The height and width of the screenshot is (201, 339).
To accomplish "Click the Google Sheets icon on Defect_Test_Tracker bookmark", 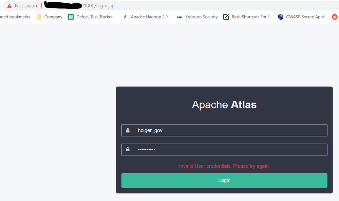I will pos(71,17).
